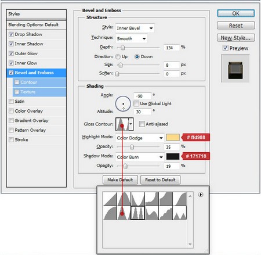Click the highlight color swatch ffd988

coord(173,138)
